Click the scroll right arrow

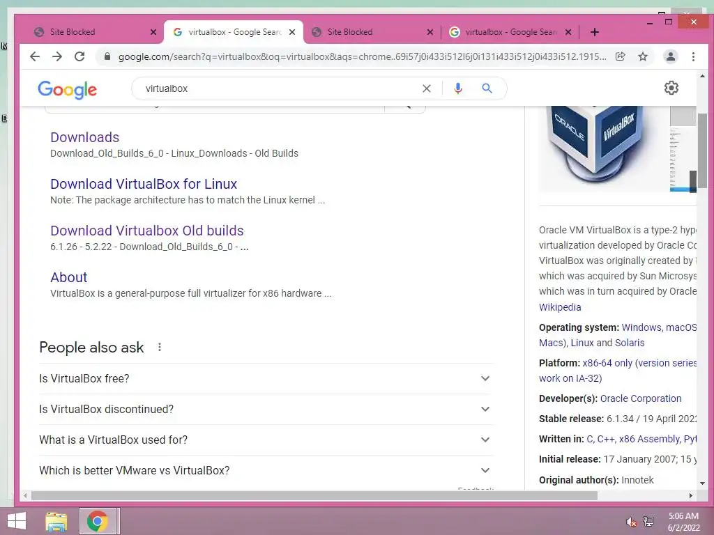[x=691, y=495]
